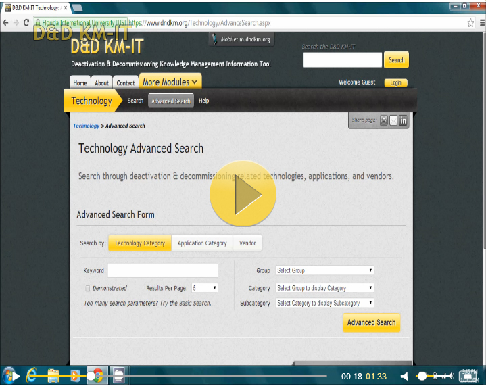Open the Subcategory dropdown

pos(324,303)
